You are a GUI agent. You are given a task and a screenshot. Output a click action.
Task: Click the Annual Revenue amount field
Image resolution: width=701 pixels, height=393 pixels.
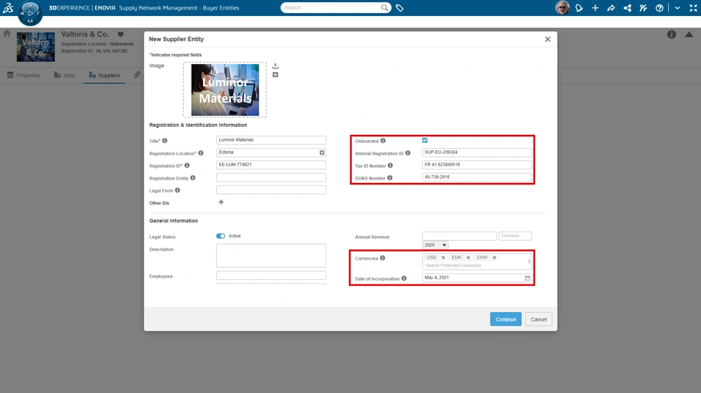[459, 236]
